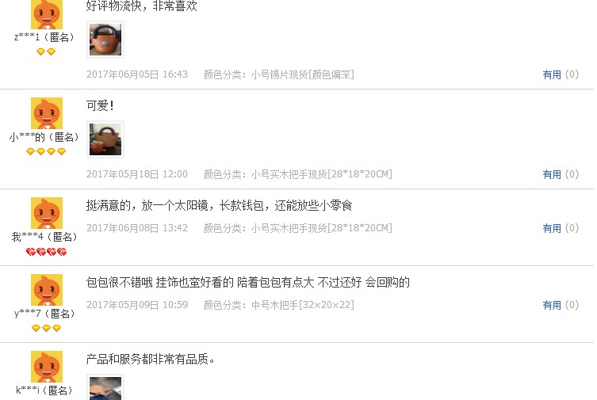The height and width of the screenshot is (400, 597).
Task: Click username 我***4（匿名）
Action: 44,238
